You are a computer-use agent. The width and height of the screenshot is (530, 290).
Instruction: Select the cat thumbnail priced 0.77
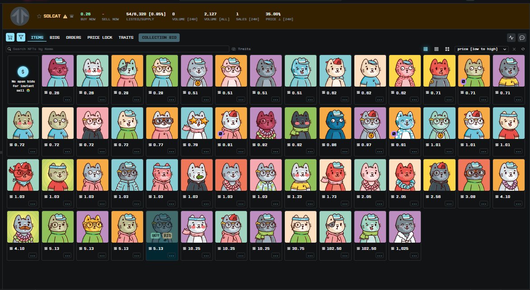(162, 123)
